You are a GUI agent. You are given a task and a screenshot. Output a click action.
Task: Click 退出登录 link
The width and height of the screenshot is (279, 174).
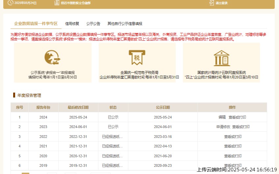pos(221,3)
